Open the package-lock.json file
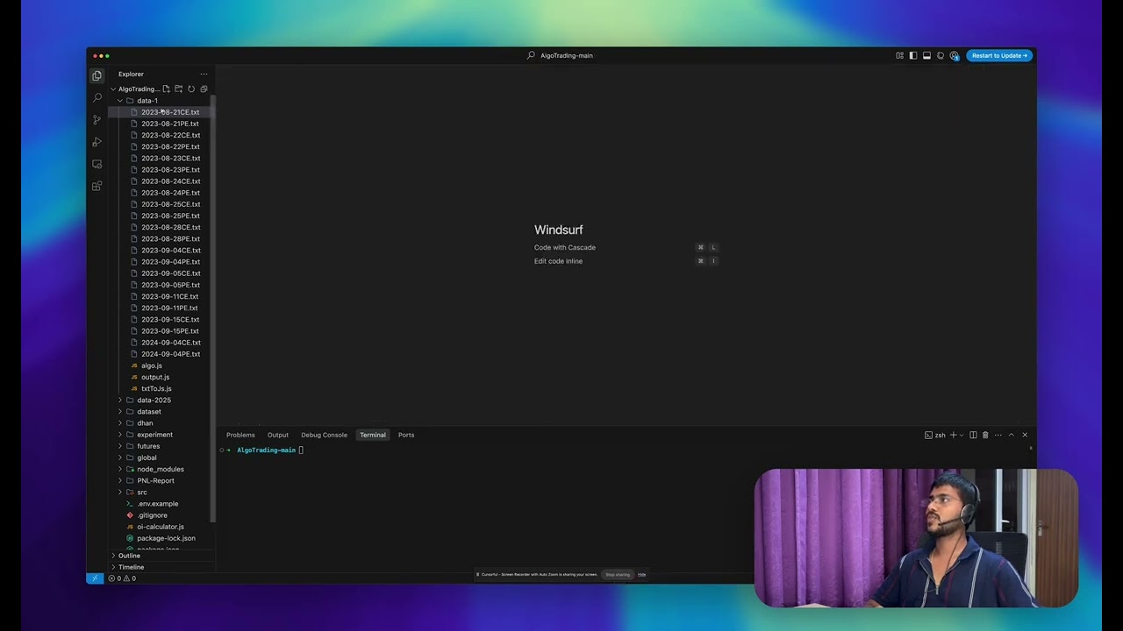The width and height of the screenshot is (1123, 631). (166, 538)
